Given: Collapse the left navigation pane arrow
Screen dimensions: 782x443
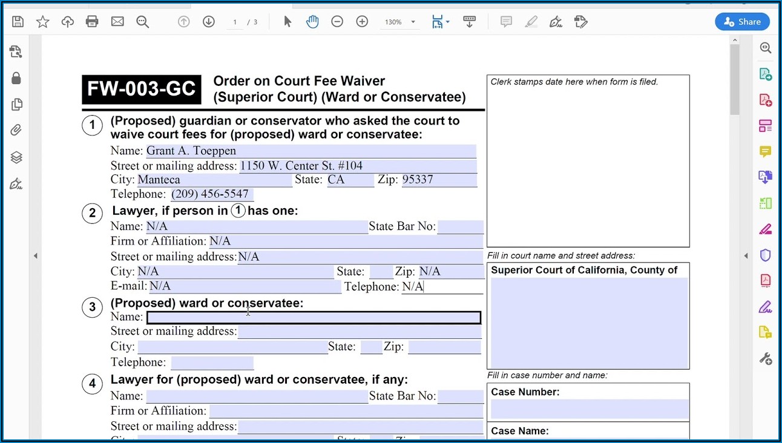Looking at the screenshot, I should (35, 256).
